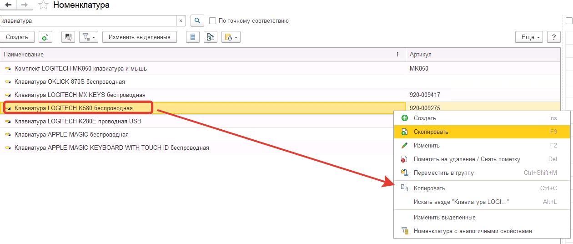Click the Артикул column header

pyautogui.click(x=483, y=54)
